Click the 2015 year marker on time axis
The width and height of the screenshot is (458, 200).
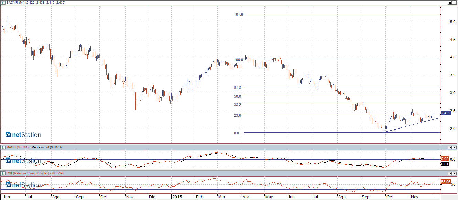[x=177, y=197]
